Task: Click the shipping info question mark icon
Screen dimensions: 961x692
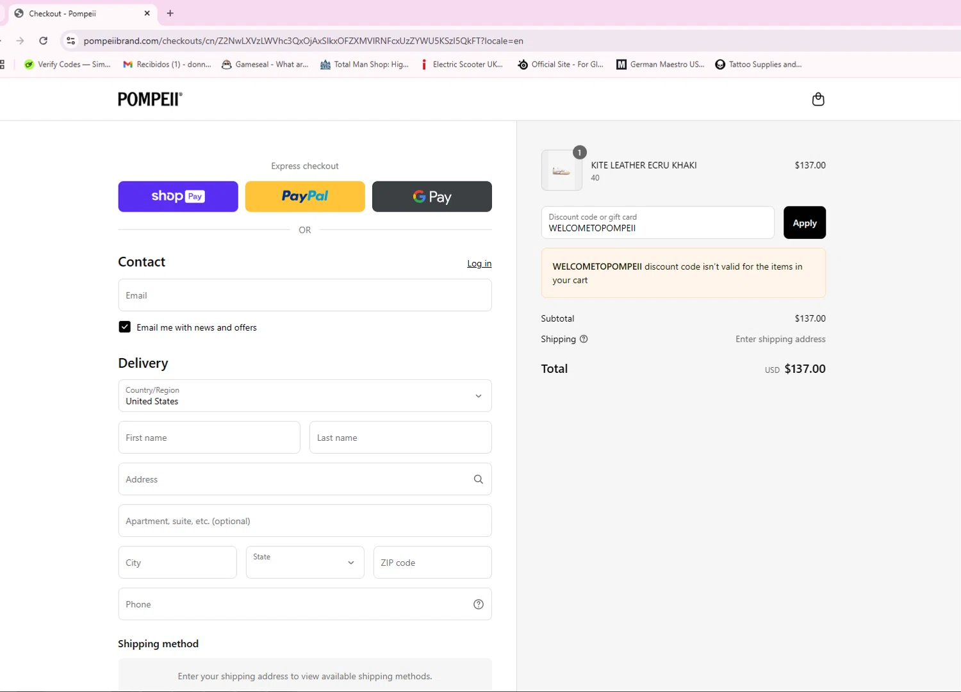Action: coord(584,339)
